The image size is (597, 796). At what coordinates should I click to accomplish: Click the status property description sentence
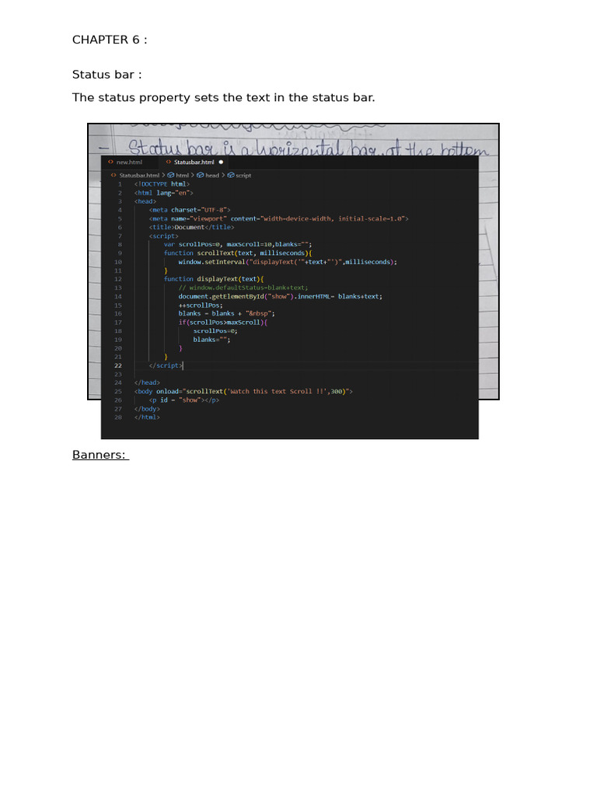point(223,97)
